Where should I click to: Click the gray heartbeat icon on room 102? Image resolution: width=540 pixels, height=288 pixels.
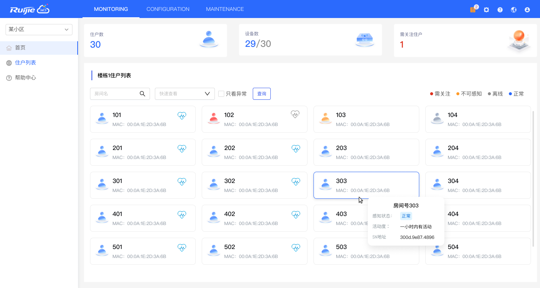tap(295, 114)
